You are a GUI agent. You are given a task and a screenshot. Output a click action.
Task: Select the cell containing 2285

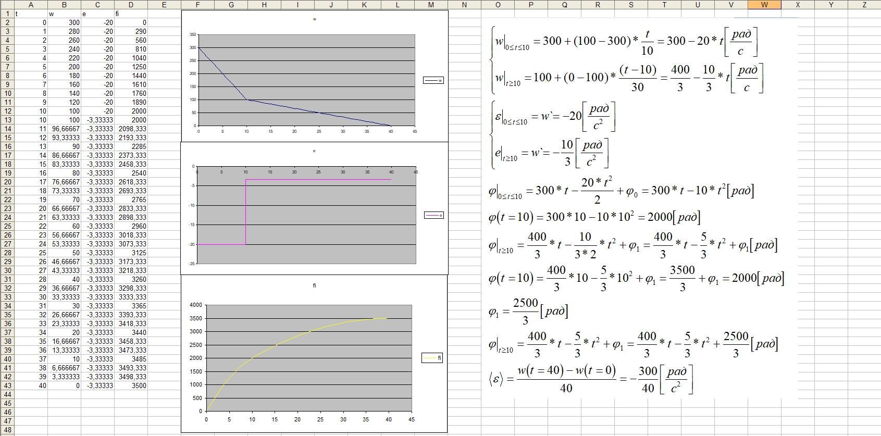(x=131, y=146)
